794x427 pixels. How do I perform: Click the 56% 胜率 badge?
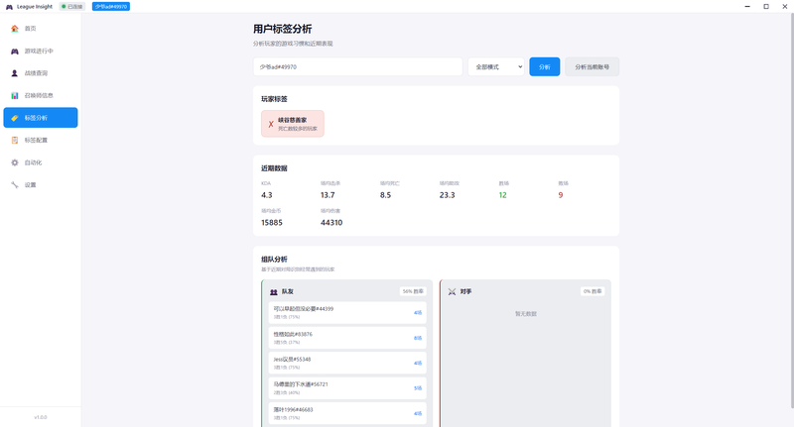(x=413, y=291)
